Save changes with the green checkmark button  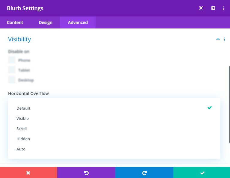(x=202, y=173)
